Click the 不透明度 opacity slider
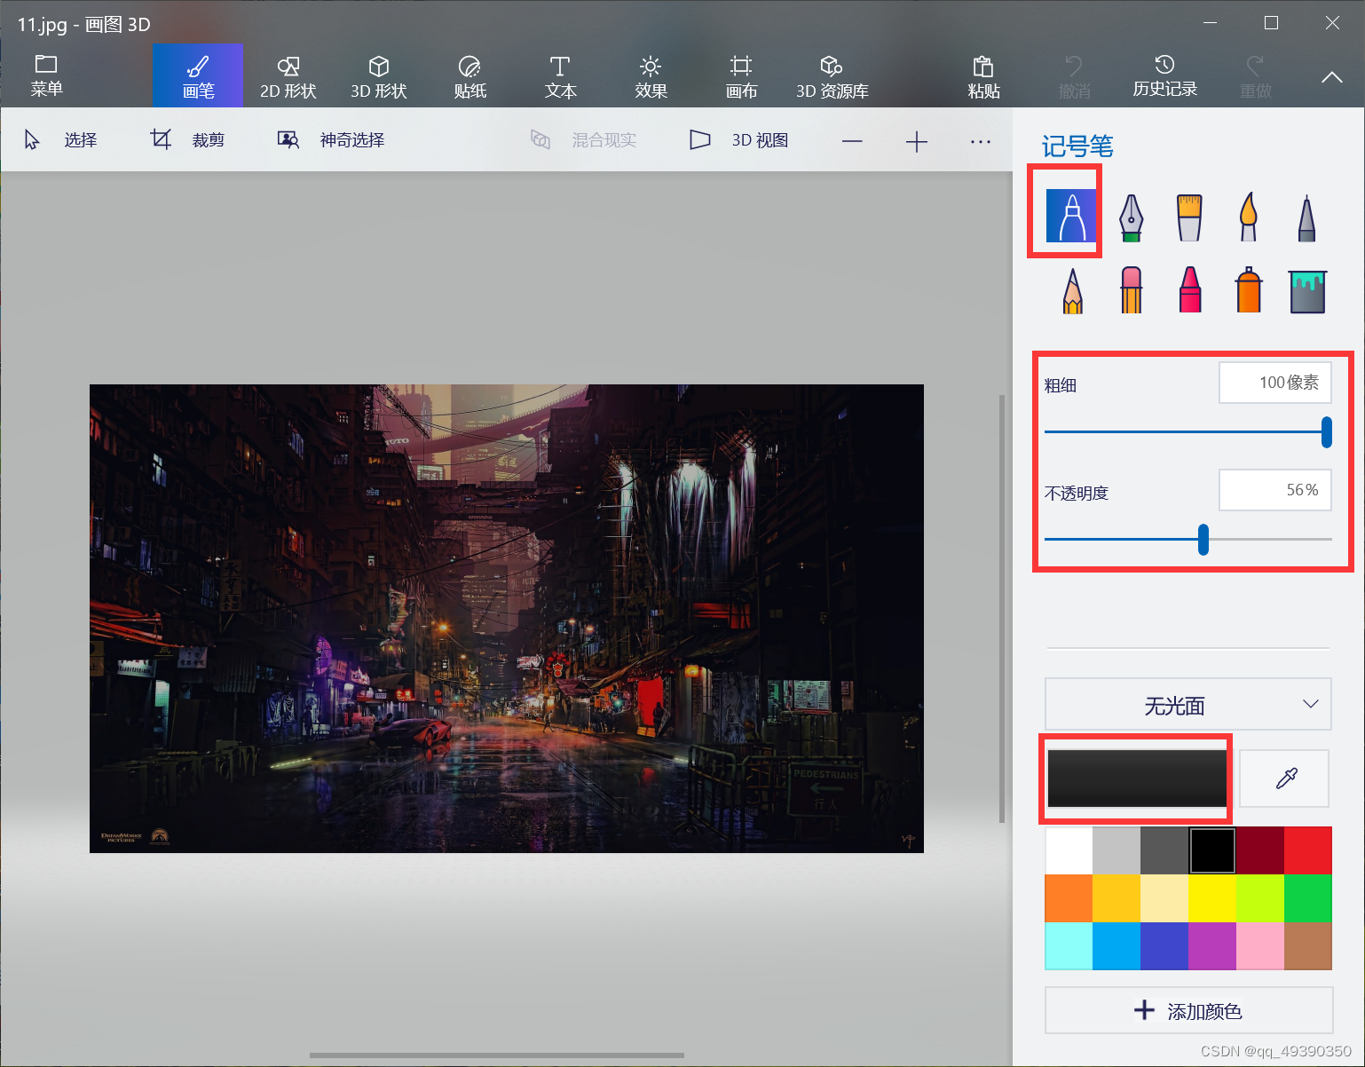The height and width of the screenshot is (1067, 1365). pyautogui.click(x=1187, y=539)
